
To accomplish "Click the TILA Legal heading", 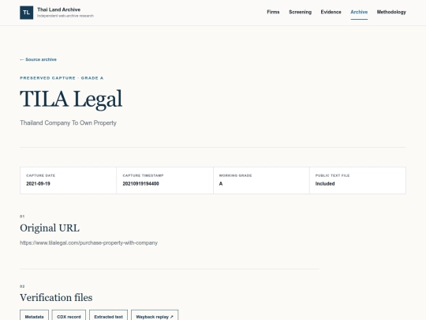I will tap(71, 99).
